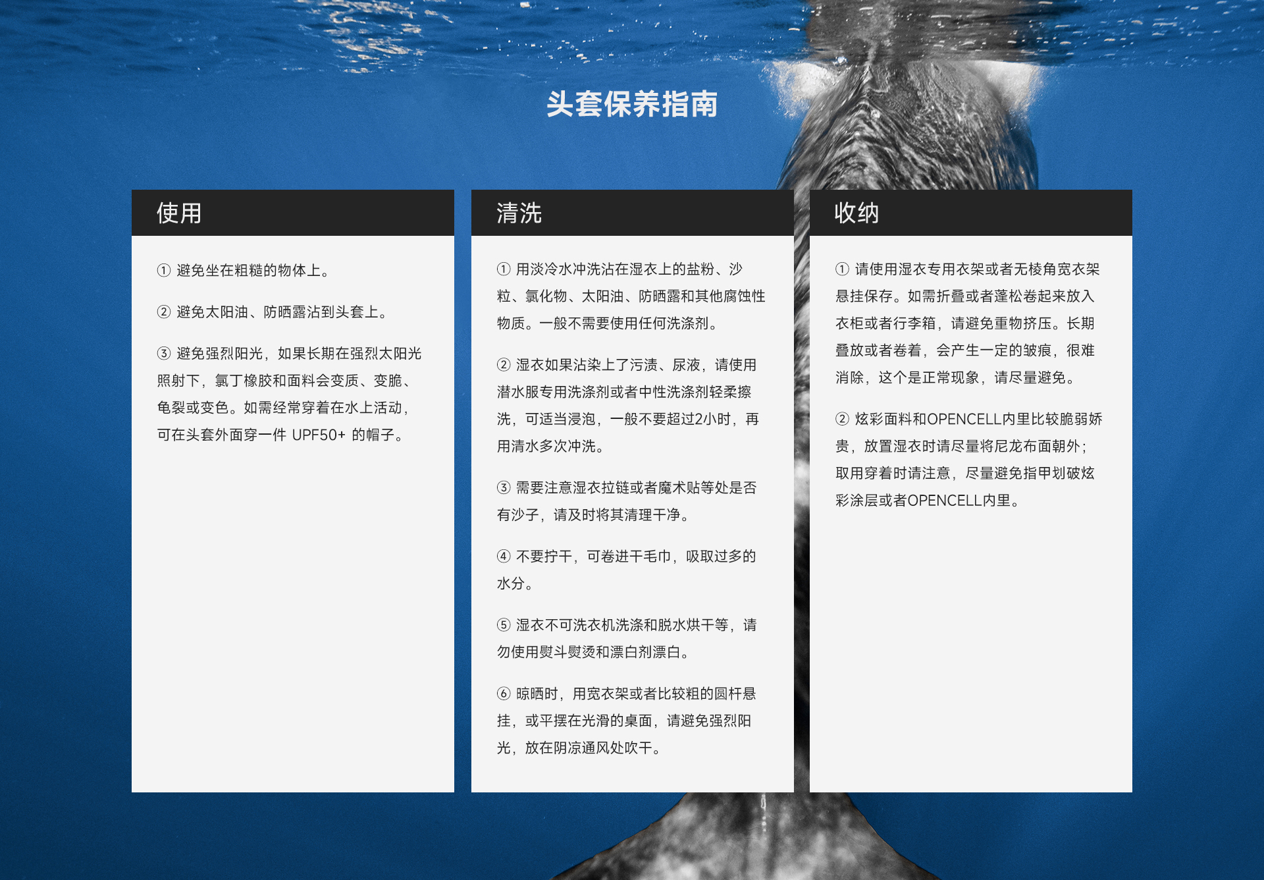Click the 收纳 section header
This screenshot has height=880, width=1264.
[x=856, y=213]
